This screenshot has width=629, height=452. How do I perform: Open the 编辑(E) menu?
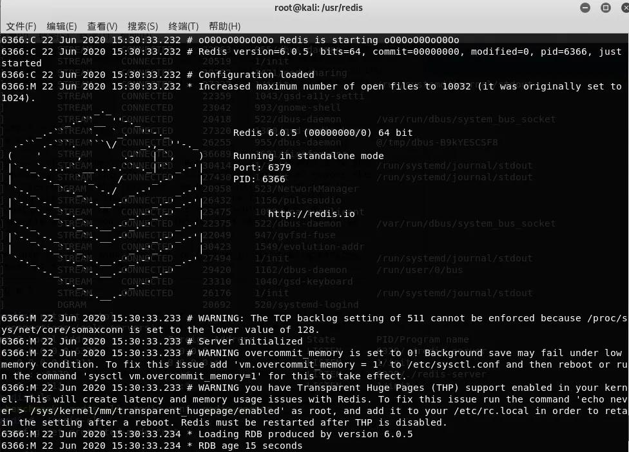point(62,26)
